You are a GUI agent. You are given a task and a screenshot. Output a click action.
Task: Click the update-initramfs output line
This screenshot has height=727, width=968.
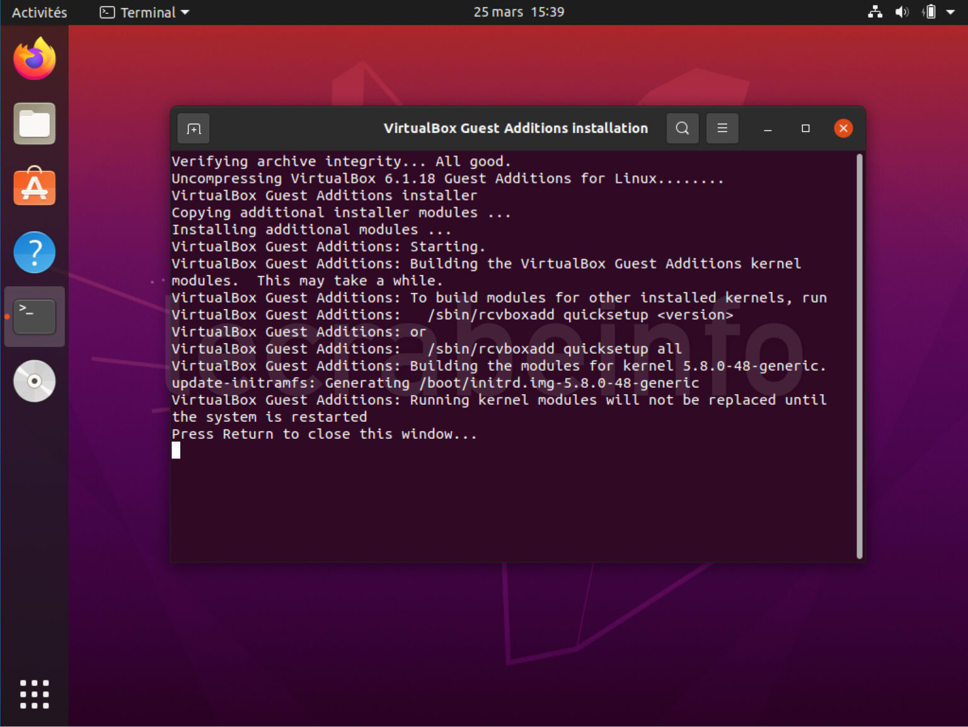(x=435, y=383)
